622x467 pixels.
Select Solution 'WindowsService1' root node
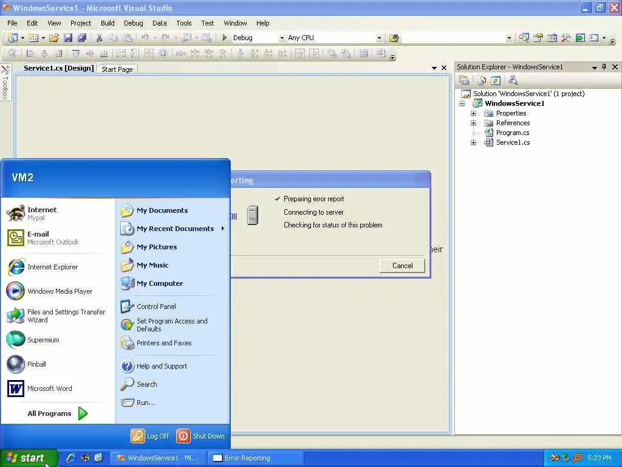pos(528,94)
